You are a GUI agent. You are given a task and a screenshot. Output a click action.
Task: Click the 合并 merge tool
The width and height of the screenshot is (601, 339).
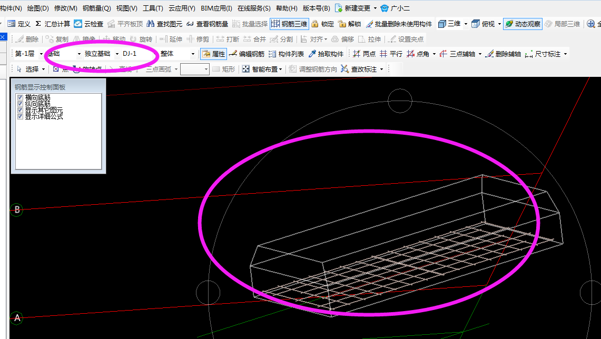pos(254,39)
